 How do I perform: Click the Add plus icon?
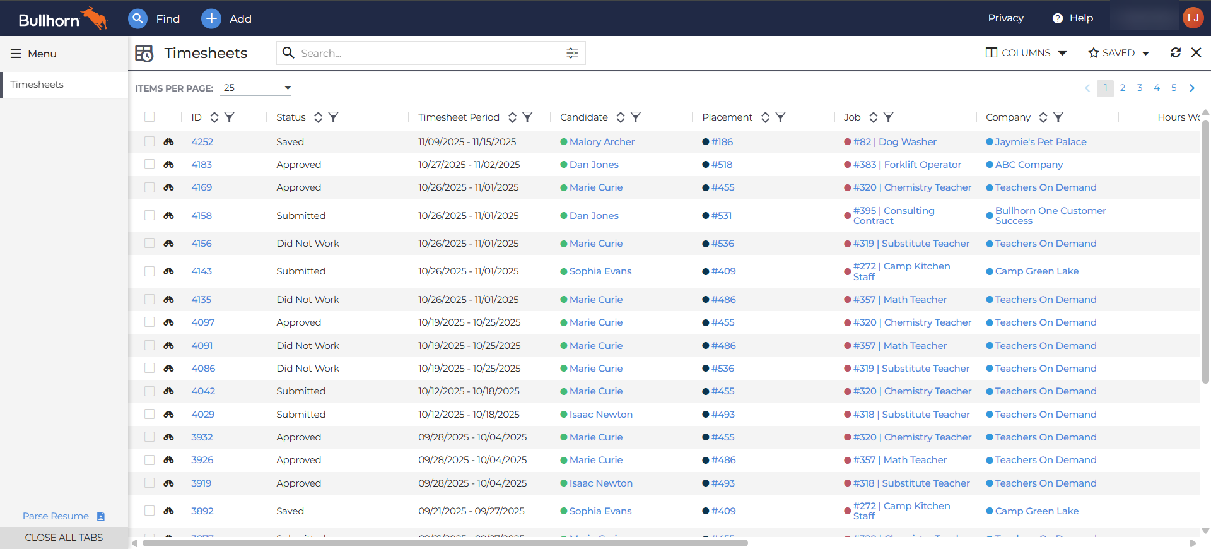coord(211,18)
